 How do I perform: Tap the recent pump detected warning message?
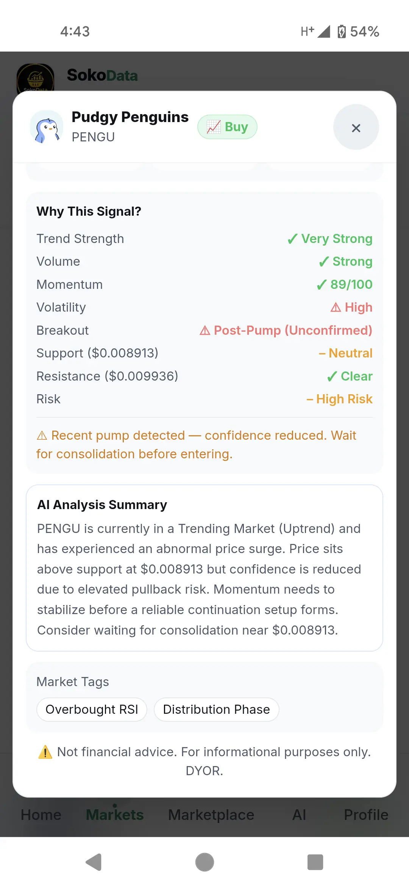pyautogui.click(x=197, y=445)
